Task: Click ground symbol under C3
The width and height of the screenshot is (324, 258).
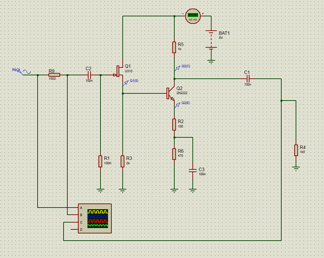Action: tap(193, 191)
